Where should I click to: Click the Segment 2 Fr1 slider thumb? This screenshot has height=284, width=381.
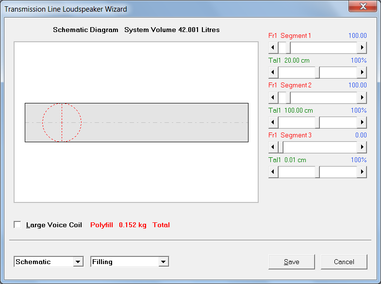(x=288, y=98)
